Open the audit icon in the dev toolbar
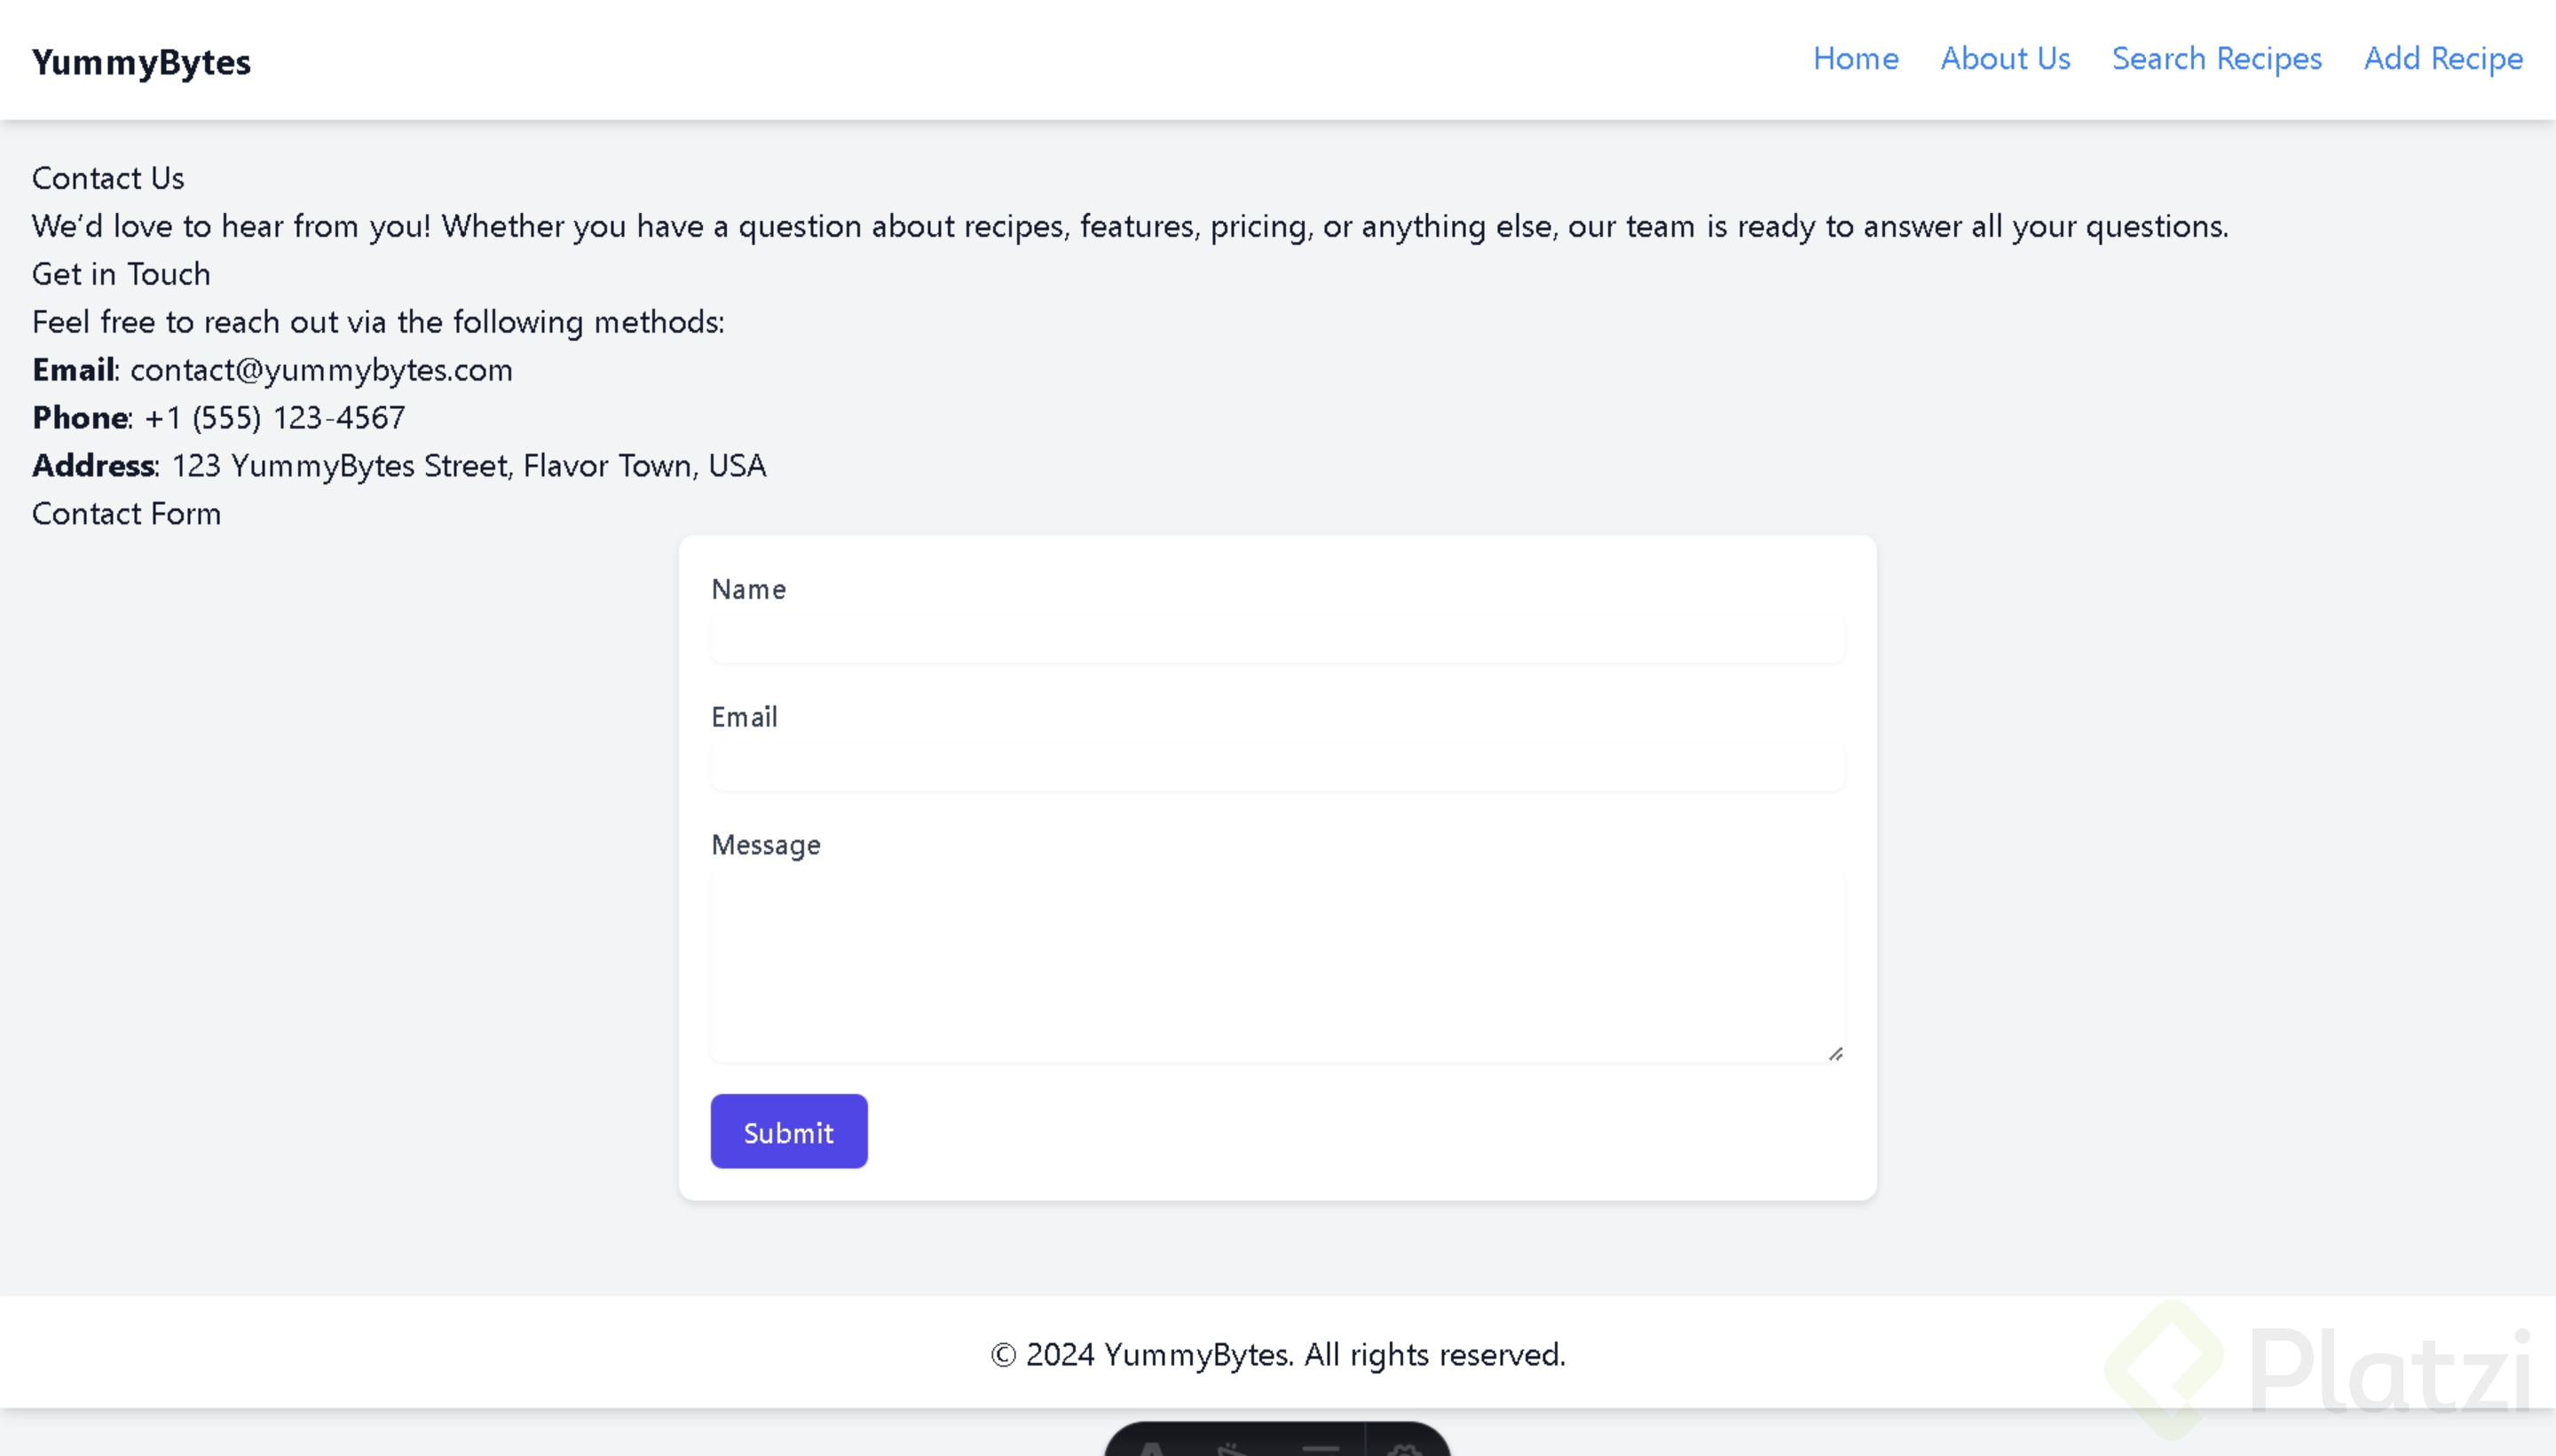The image size is (2556, 1456). [x=1320, y=1448]
